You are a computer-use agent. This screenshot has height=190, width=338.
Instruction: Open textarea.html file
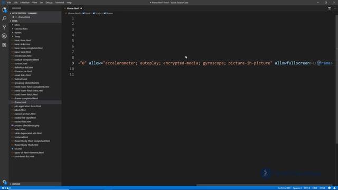tap(21, 137)
